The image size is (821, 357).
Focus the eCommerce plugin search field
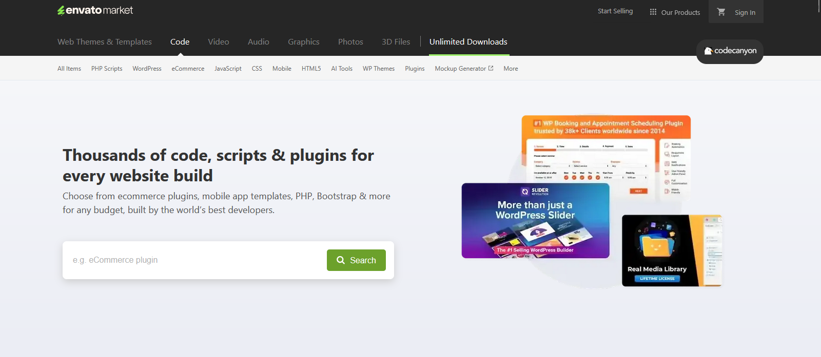pos(195,260)
